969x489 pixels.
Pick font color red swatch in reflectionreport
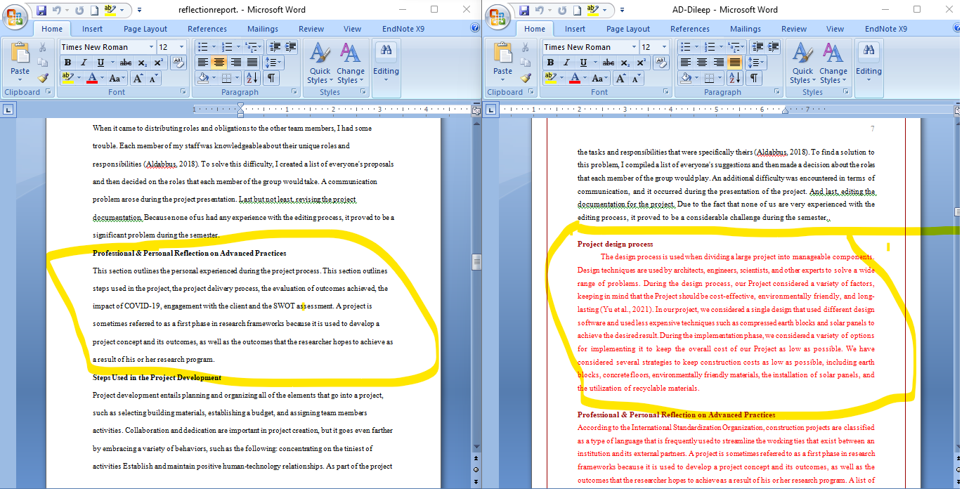coord(91,78)
